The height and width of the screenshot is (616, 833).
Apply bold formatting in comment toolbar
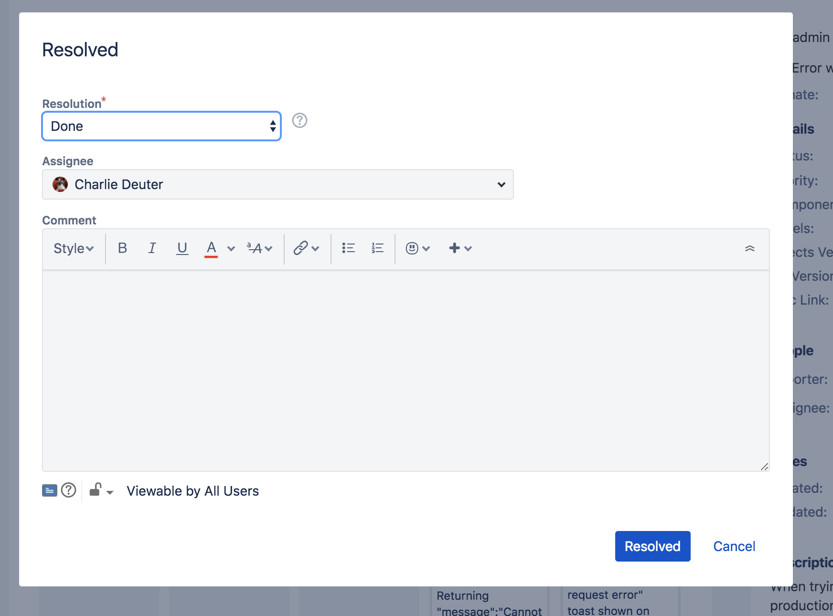click(x=122, y=248)
